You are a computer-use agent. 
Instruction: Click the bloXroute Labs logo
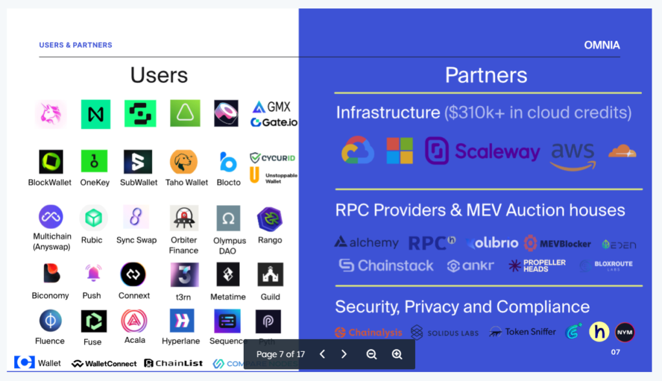click(x=606, y=265)
